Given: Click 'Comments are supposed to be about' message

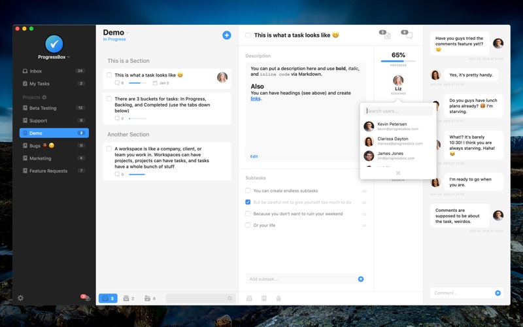Looking at the screenshot, I should 460,216.
